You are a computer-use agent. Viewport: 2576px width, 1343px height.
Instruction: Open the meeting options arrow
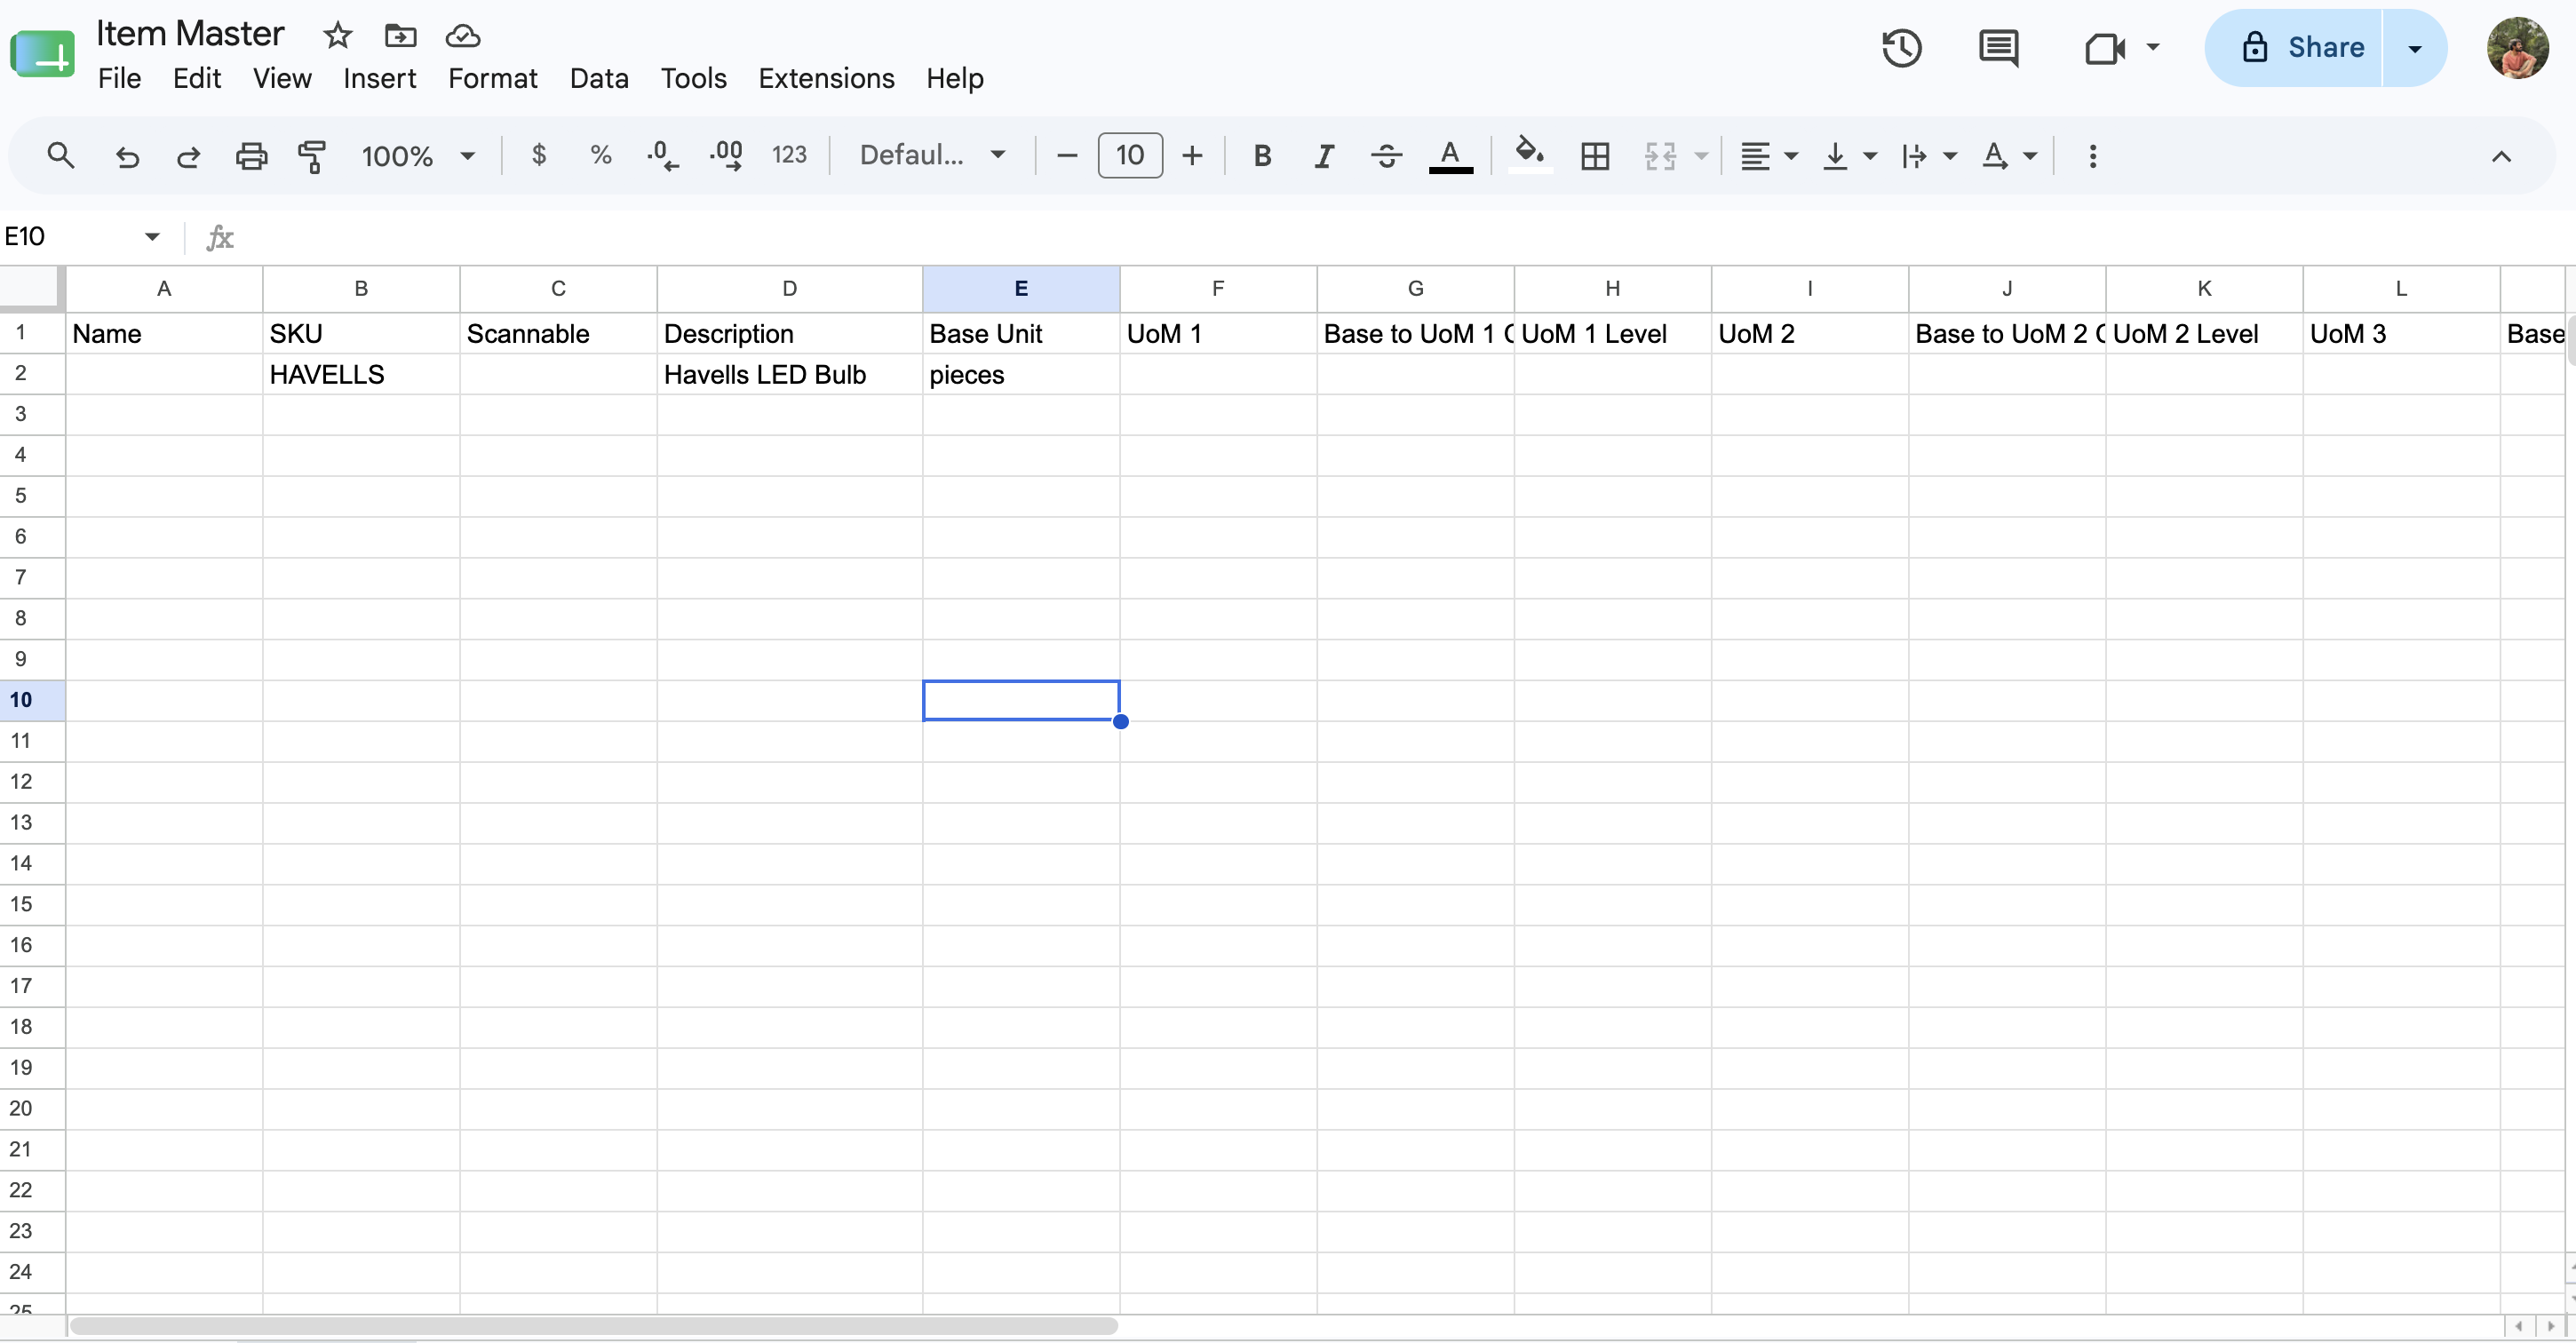click(2153, 47)
